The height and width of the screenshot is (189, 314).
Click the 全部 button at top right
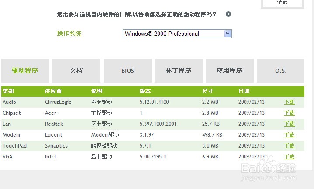(x=283, y=3)
